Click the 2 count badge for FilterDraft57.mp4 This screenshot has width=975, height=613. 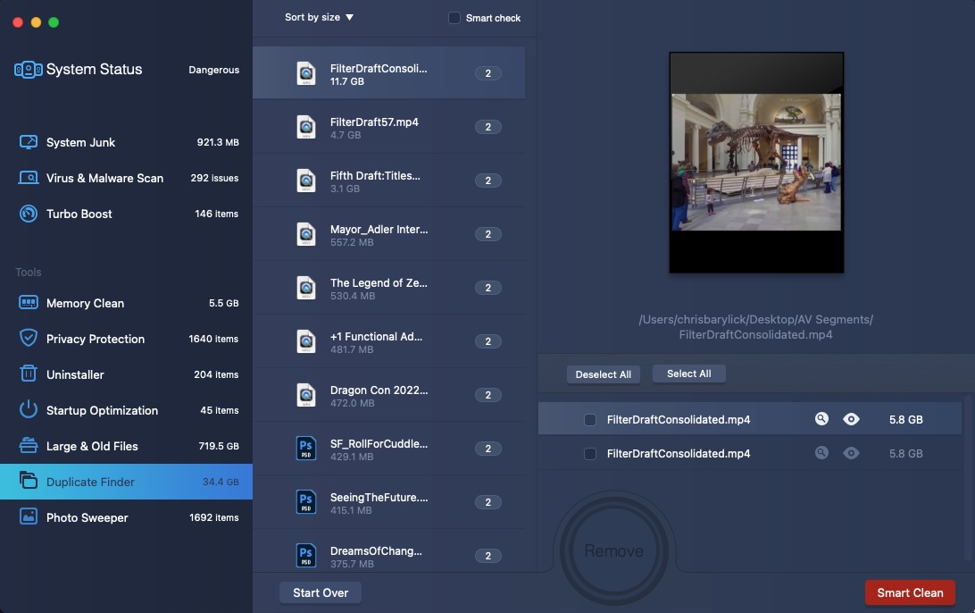(488, 127)
